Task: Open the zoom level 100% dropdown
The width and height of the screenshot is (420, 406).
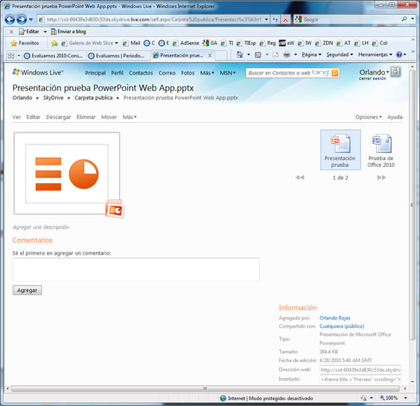Action: point(406,398)
